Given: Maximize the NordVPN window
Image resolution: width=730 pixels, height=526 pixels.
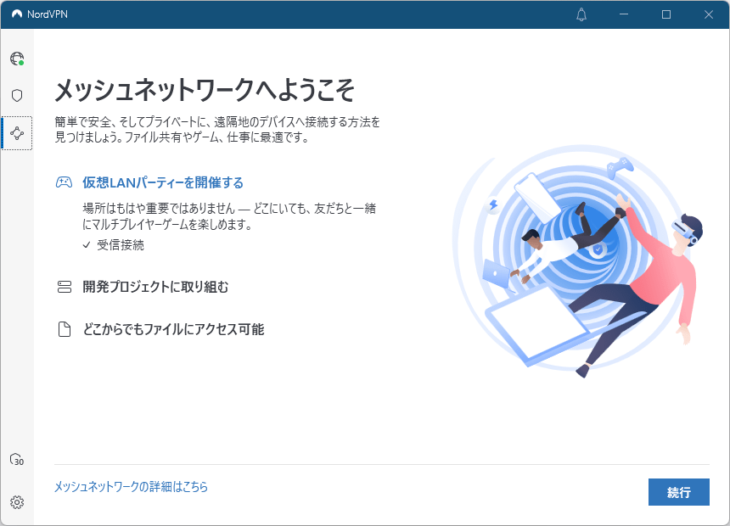Looking at the screenshot, I should (666, 14).
